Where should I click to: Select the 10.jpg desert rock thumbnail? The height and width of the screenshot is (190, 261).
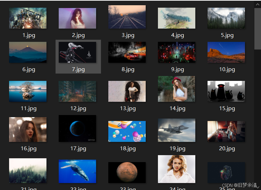pos(226,52)
